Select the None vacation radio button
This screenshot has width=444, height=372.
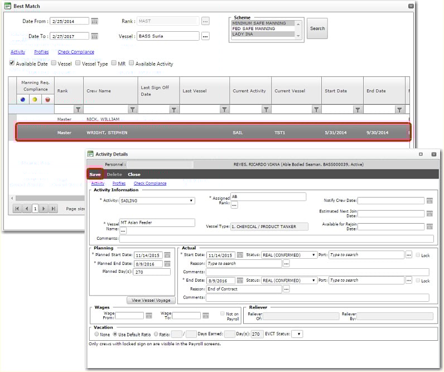pos(96,334)
